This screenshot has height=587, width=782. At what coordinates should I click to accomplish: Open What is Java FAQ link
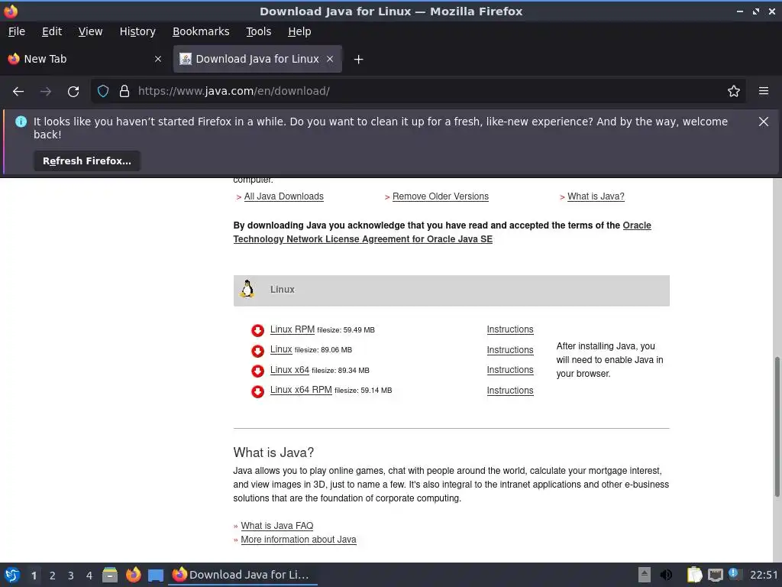pyautogui.click(x=276, y=526)
